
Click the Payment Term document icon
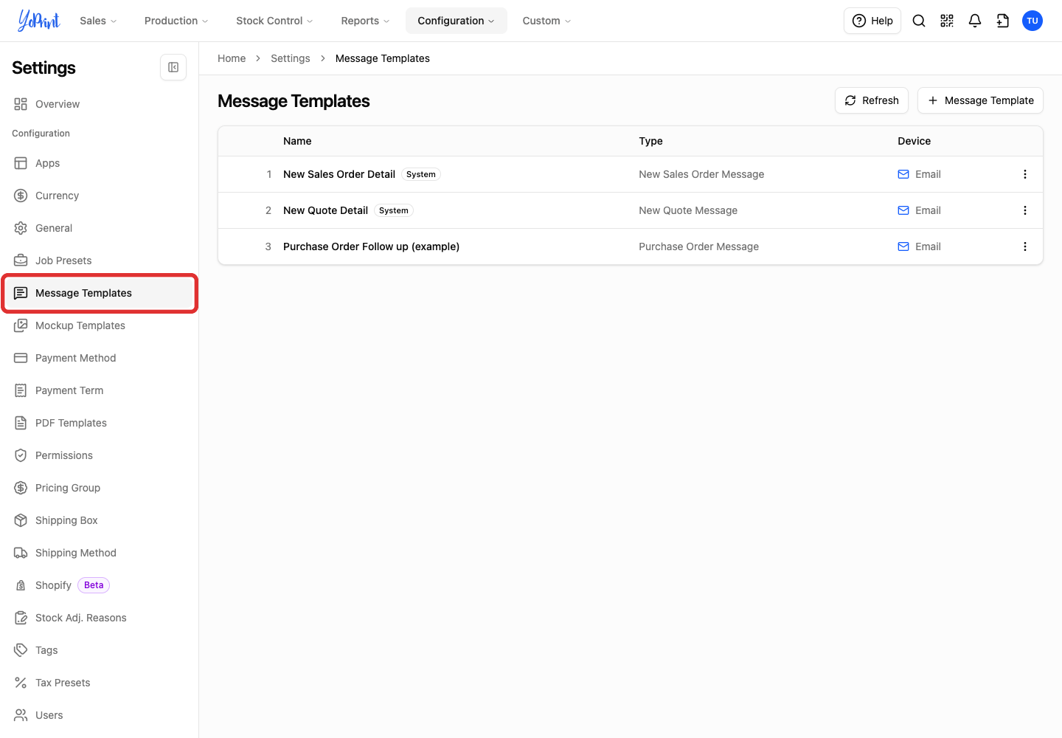pyautogui.click(x=21, y=390)
